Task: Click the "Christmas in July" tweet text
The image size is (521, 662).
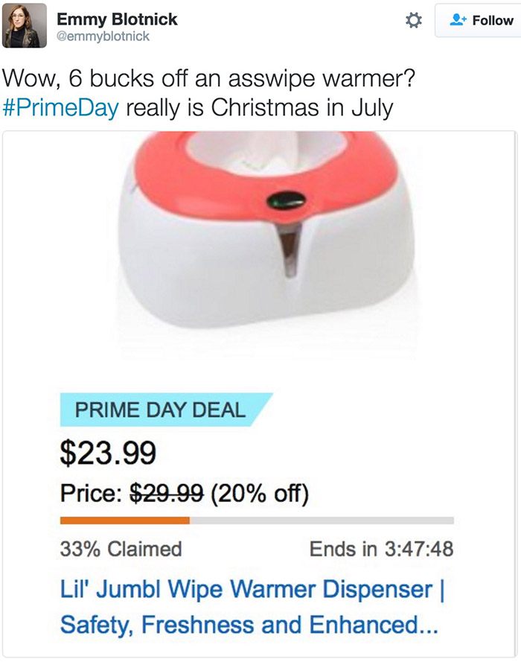Action: [x=301, y=108]
